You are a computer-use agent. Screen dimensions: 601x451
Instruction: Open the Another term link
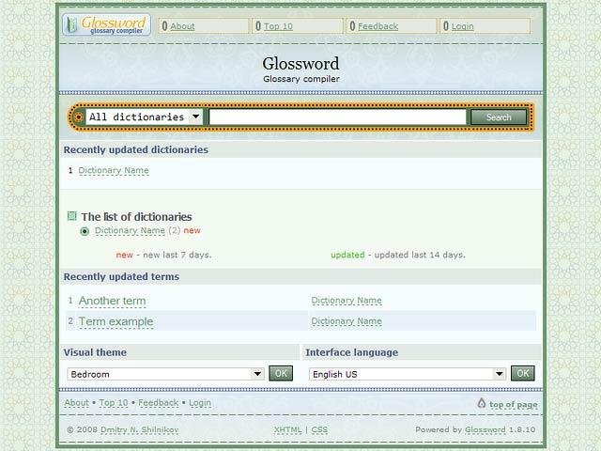[112, 301]
